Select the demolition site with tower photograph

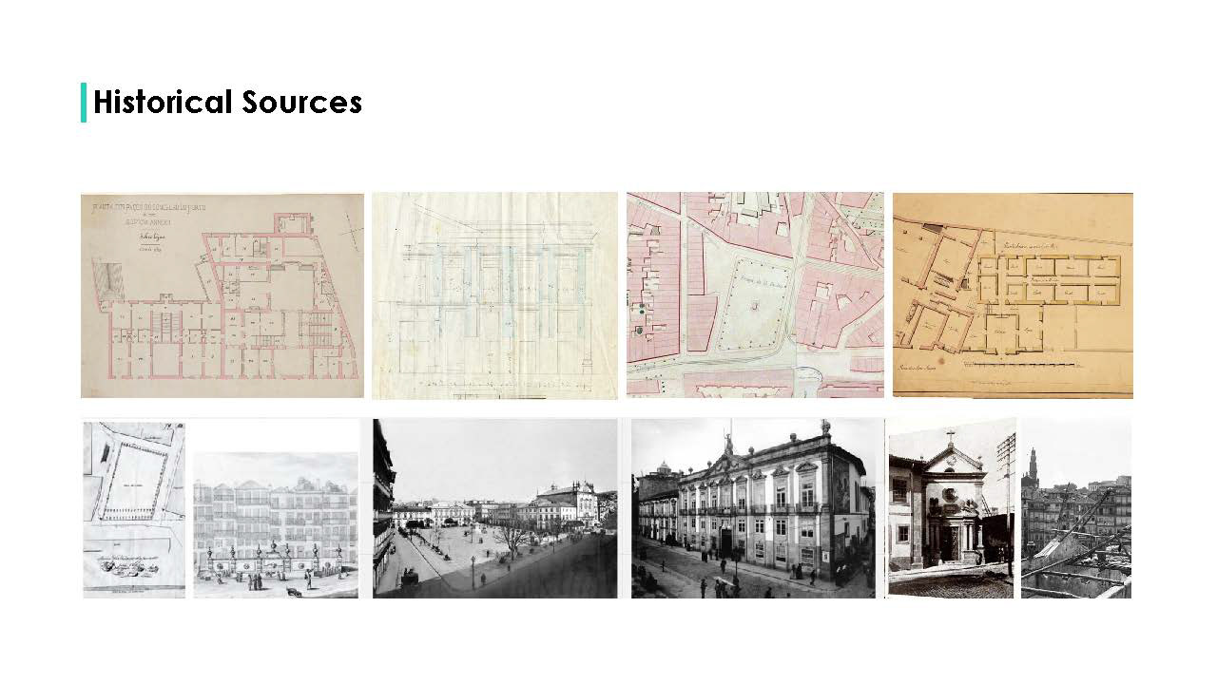click(1076, 509)
